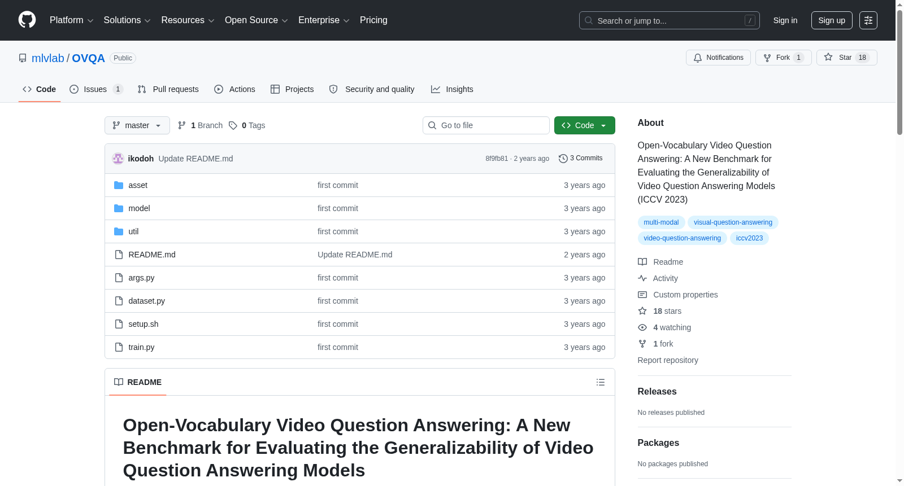Open the mlvlab owner link
Viewport: 904px width, 486px height.
(48, 58)
